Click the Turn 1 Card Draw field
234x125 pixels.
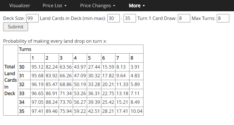pos(184,18)
